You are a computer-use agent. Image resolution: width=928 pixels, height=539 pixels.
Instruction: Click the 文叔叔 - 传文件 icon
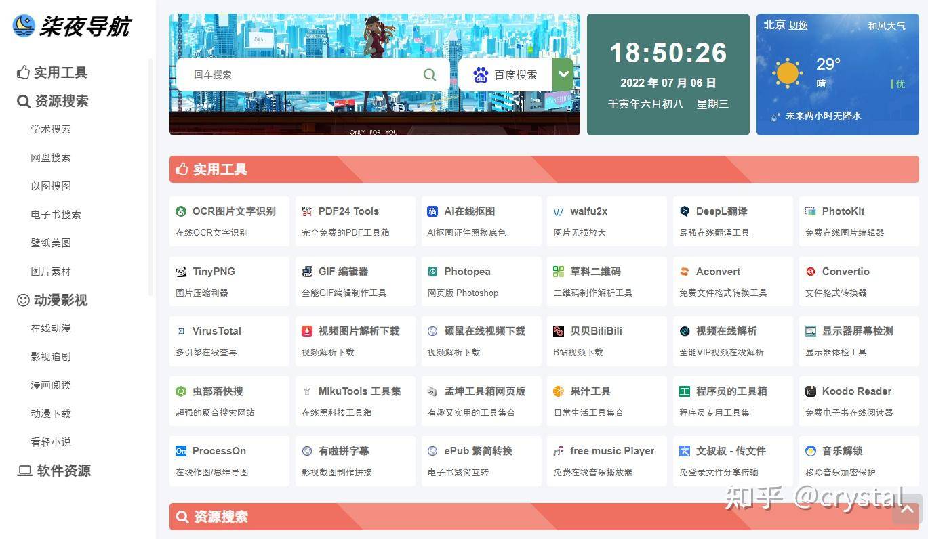coord(685,451)
